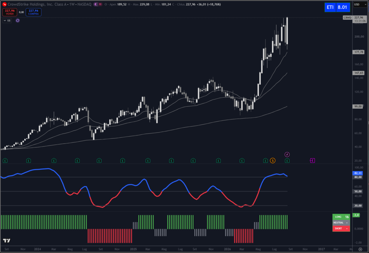Click the wavy lines icon in the purple pill
369x253 pixels.
click(100, 4)
